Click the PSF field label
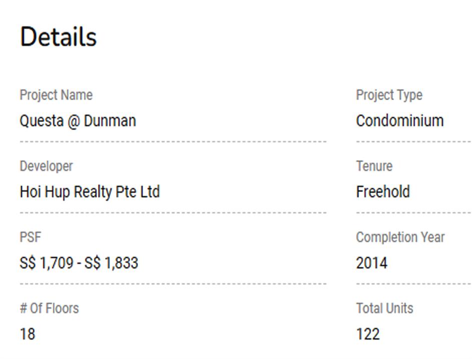This screenshot has height=359, width=472. [30, 237]
